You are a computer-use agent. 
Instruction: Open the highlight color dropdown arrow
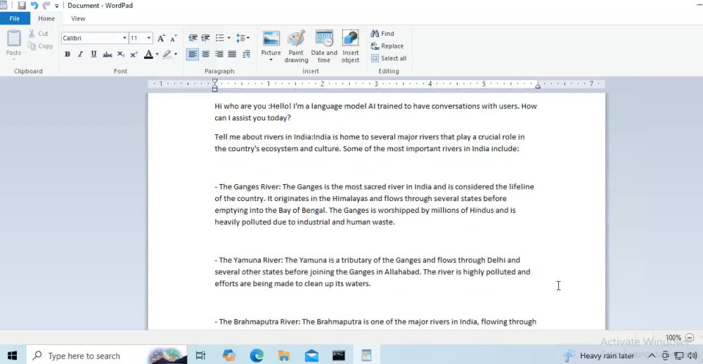pos(176,54)
